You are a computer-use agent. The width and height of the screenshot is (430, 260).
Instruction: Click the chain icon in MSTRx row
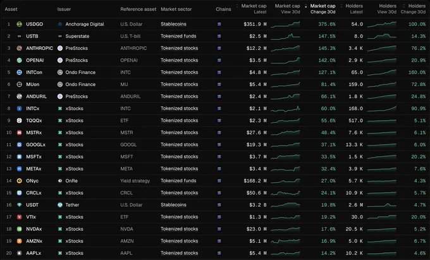[219, 133]
